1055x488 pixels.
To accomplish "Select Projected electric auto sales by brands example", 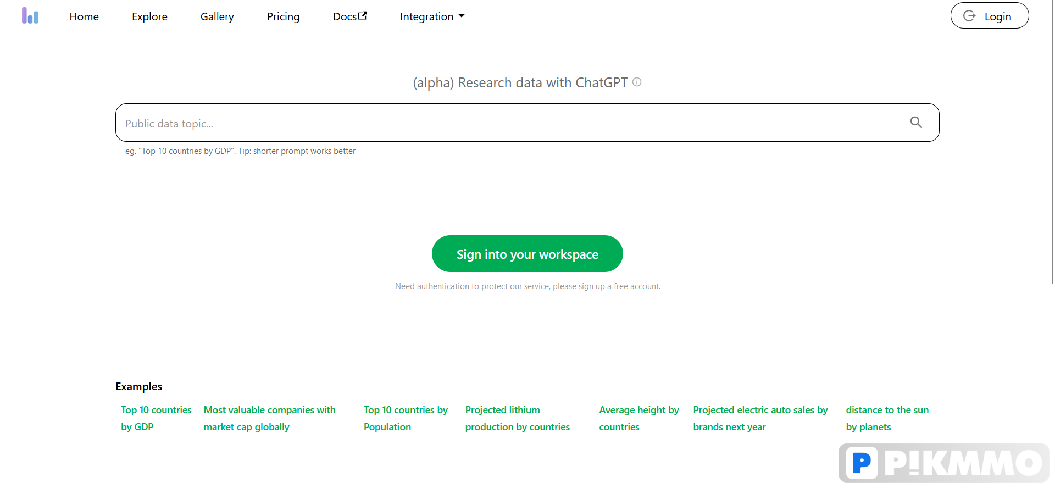I will click(760, 418).
